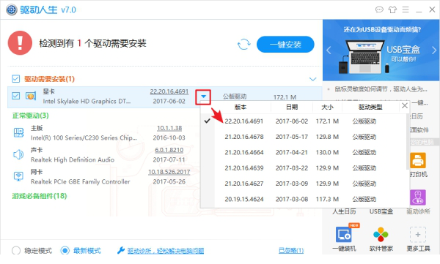Click the motherboard 主板 icon

coord(18,132)
